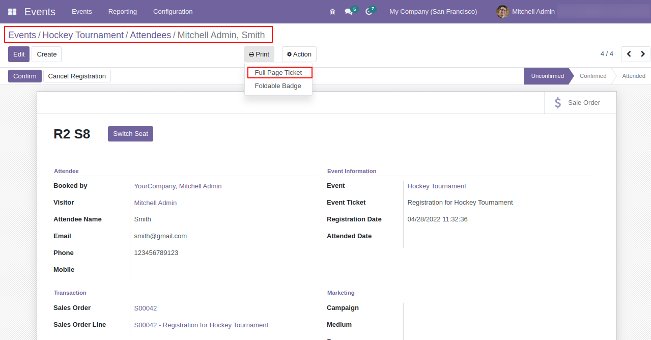Click the record pager 4 / 4
651x340 pixels.
click(607, 54)
